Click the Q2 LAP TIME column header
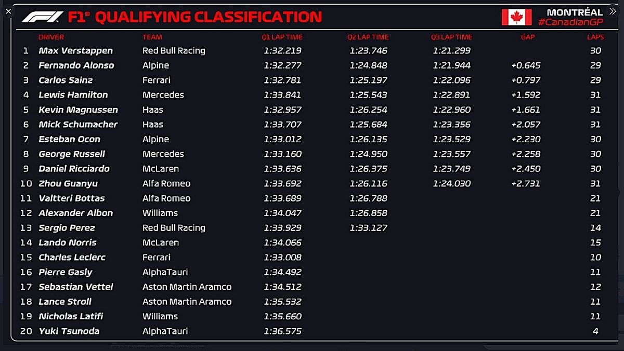This screenshot has height=351, width=624. 368,37
